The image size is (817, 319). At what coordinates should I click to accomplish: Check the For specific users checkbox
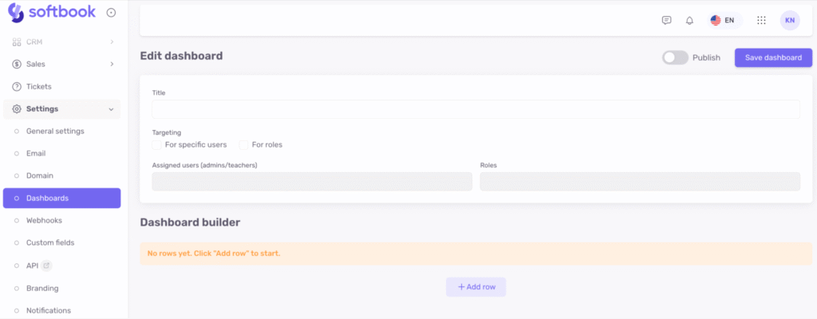157,145
